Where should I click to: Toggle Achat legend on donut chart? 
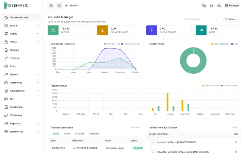pos(215,44)
